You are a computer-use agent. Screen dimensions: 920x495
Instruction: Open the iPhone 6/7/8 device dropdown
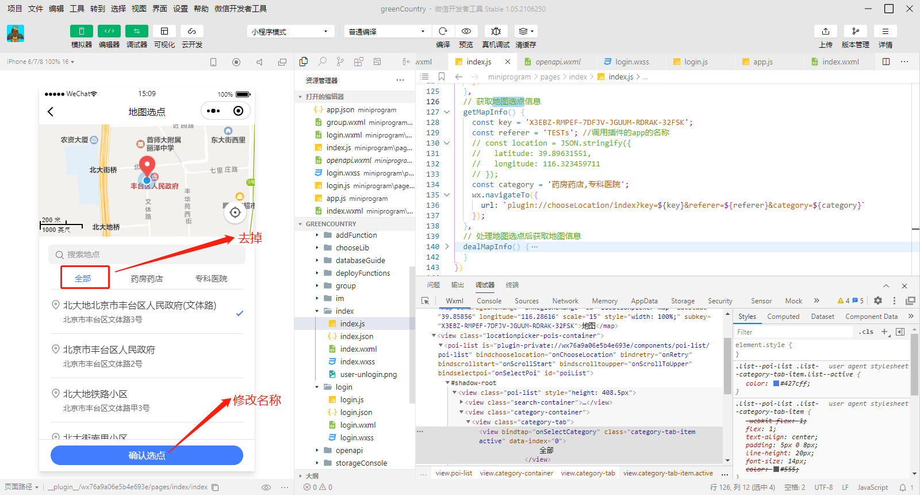pyautogui.click(x=40, y=62)
